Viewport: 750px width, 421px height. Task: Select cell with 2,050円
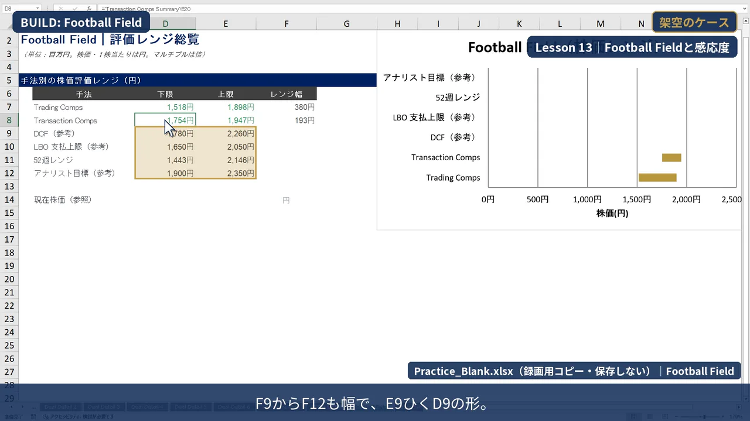point(226,147)
